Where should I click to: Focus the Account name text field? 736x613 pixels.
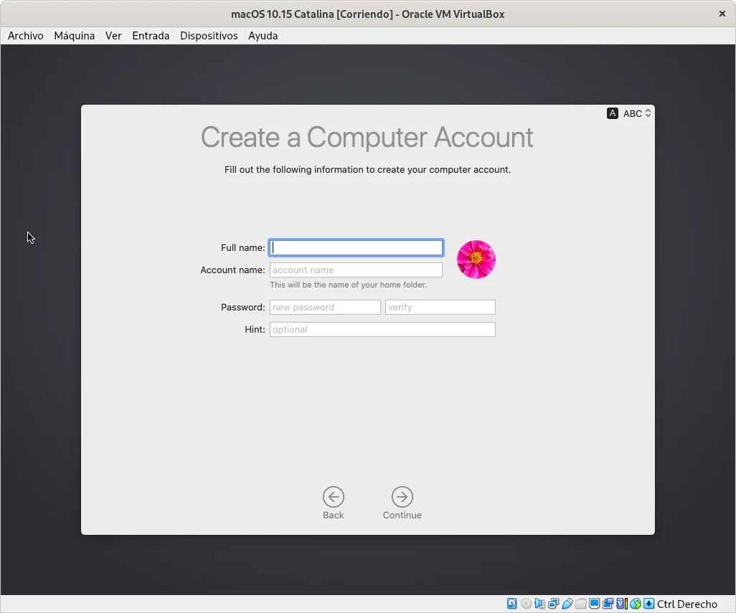[x=356, y=270]
